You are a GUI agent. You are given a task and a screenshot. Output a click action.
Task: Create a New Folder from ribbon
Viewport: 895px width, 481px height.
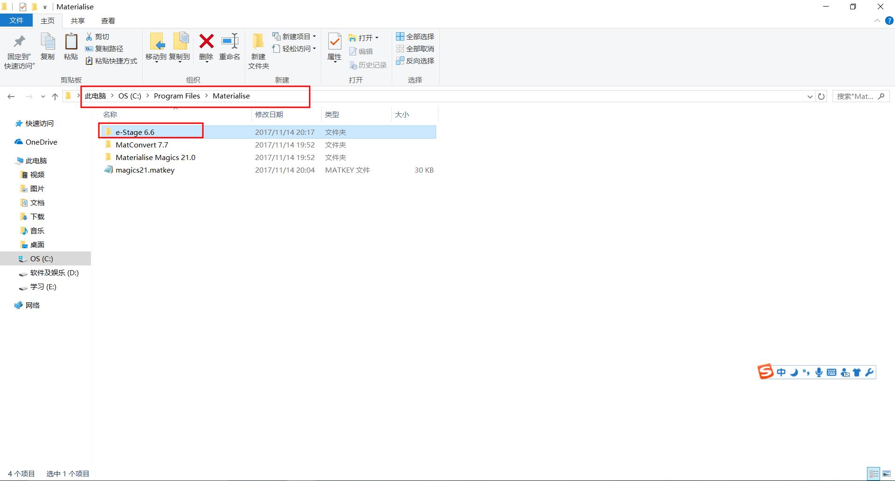pos(258,42)
